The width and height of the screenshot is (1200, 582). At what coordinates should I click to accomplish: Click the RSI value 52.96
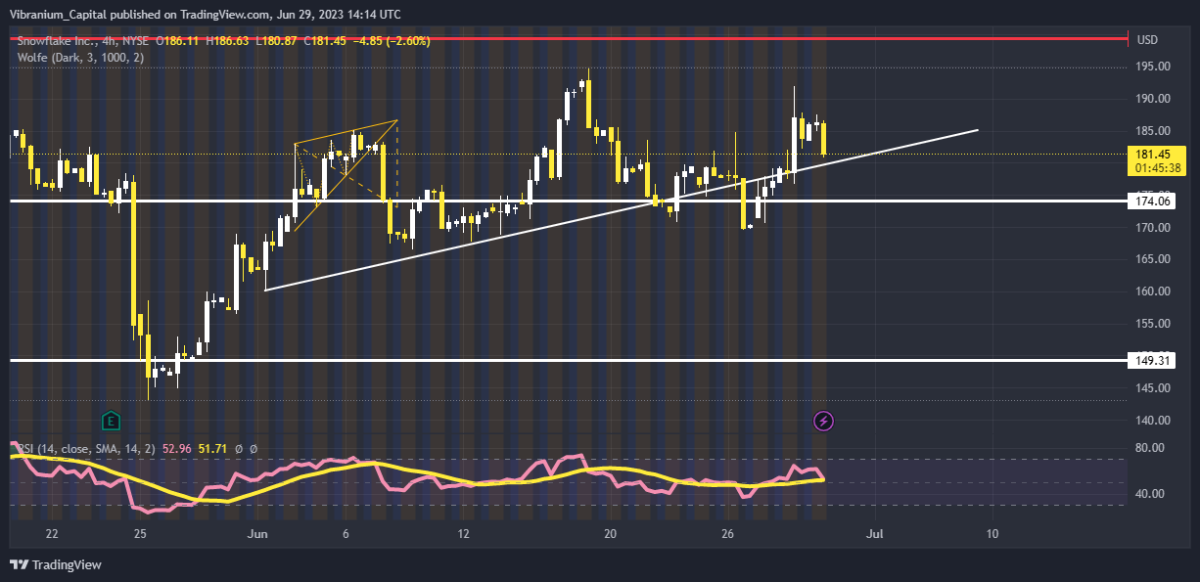176,449
